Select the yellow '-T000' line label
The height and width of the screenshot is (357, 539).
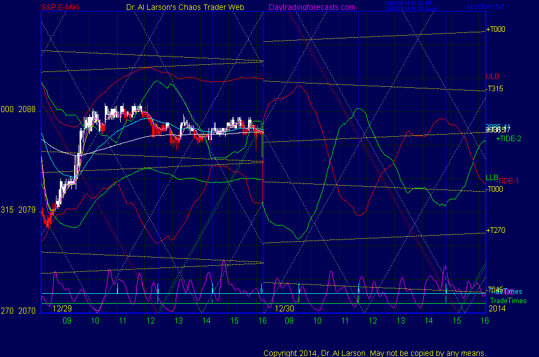(x=495, y=189)
